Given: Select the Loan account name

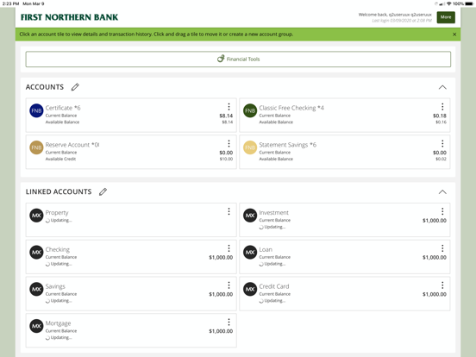Looking at the screenshot, I should coord(266,249).
